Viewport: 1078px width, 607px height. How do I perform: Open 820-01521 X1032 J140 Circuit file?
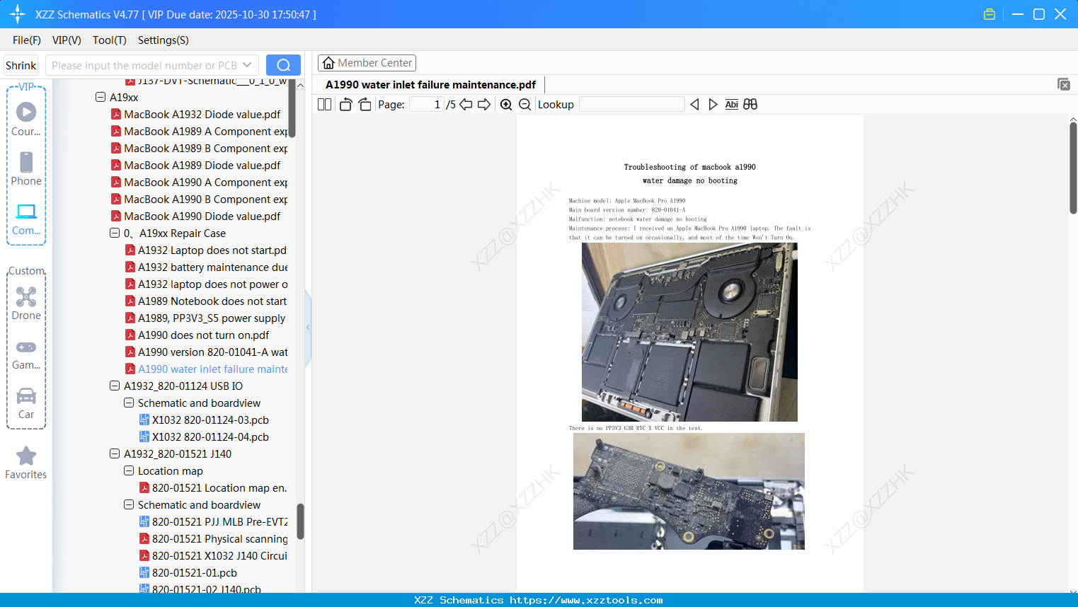click(213, 555)
